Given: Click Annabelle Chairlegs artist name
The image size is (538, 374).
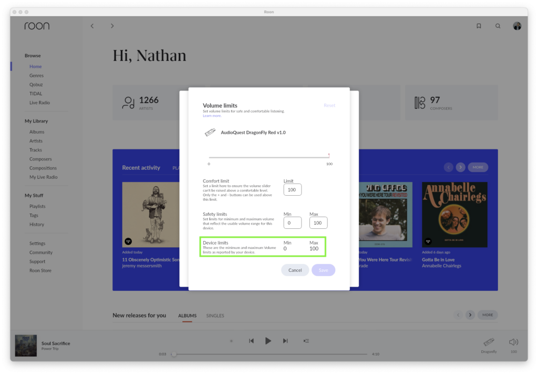Looking at the screenshot, I should point(441,266).
